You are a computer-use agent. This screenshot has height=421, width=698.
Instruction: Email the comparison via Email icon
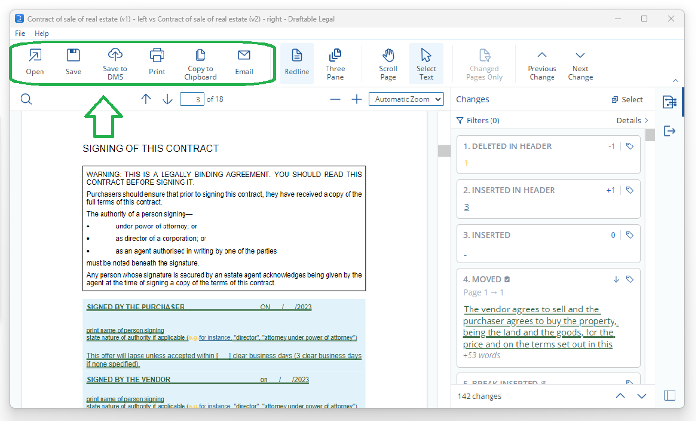pos(244,62)
